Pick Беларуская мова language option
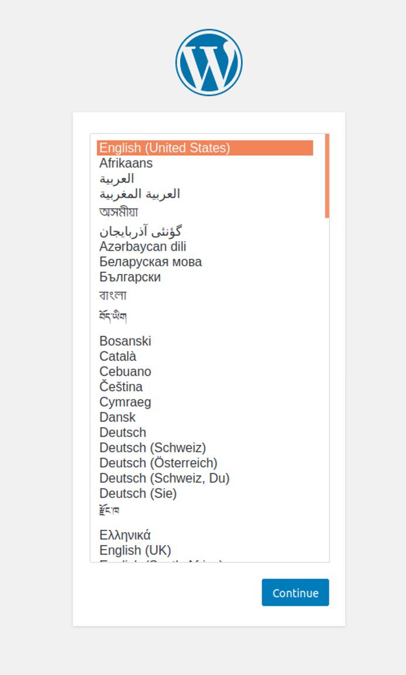Viewport: 406px width, 675px height. tap(150, 262)
